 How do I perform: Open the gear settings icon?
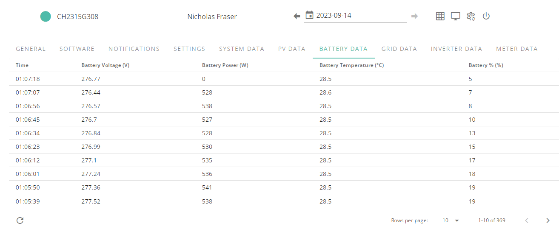(471, 16)
